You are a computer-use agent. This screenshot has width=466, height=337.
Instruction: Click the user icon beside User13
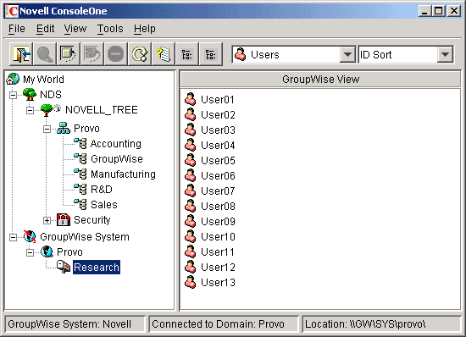coord(190,282)
